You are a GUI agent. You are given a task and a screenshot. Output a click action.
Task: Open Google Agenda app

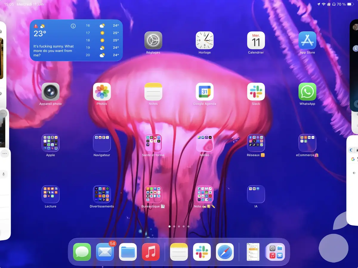[204, 92]
